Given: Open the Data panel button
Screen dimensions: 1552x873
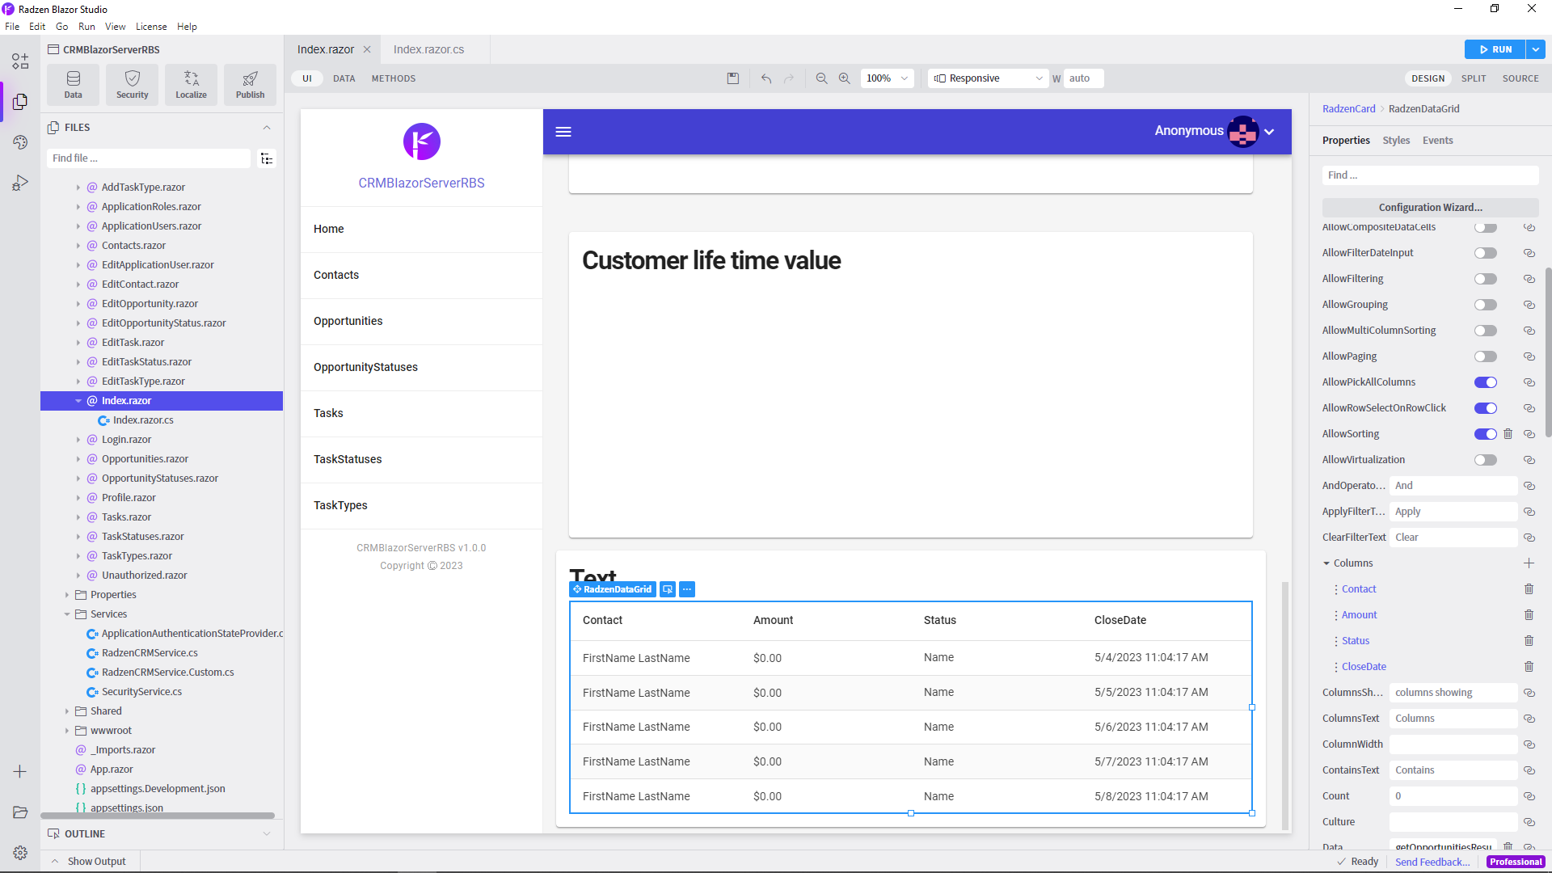Looking at the screenshot, I should (73, 84).
